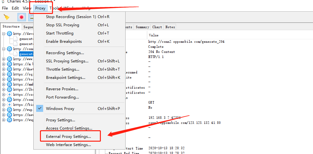
Task: Click the broom clear-session icon
Action: click(7, 17)
